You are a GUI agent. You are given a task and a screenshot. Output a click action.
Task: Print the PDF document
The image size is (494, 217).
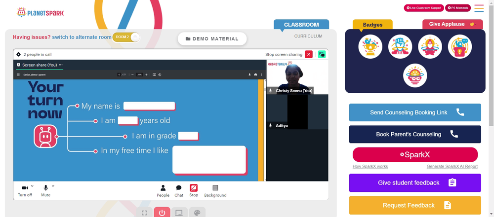(255, 75)
